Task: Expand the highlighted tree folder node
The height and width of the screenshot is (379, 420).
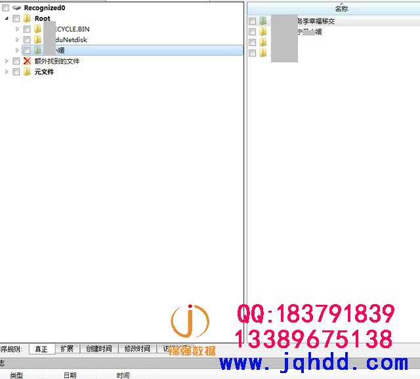Action: pyautogui.click(x=17, y=50)
